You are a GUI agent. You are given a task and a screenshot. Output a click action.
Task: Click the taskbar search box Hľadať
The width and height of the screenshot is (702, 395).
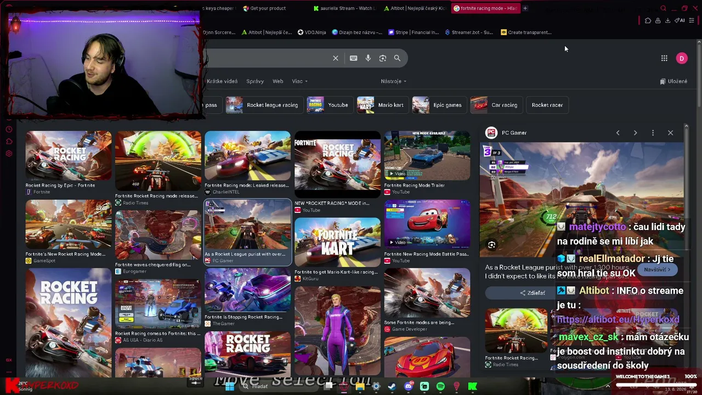(279, 387)
